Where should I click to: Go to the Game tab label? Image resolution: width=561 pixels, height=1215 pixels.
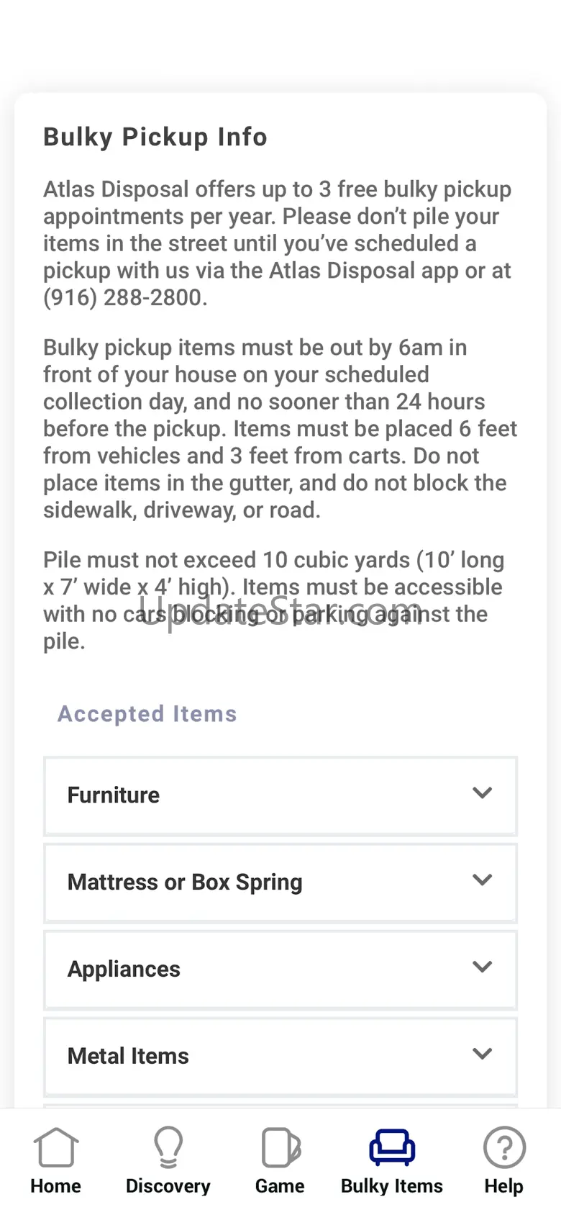280,1186
